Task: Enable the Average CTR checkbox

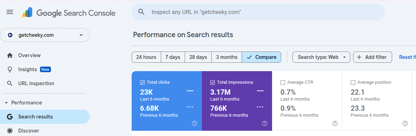Action: pos(283,82)
